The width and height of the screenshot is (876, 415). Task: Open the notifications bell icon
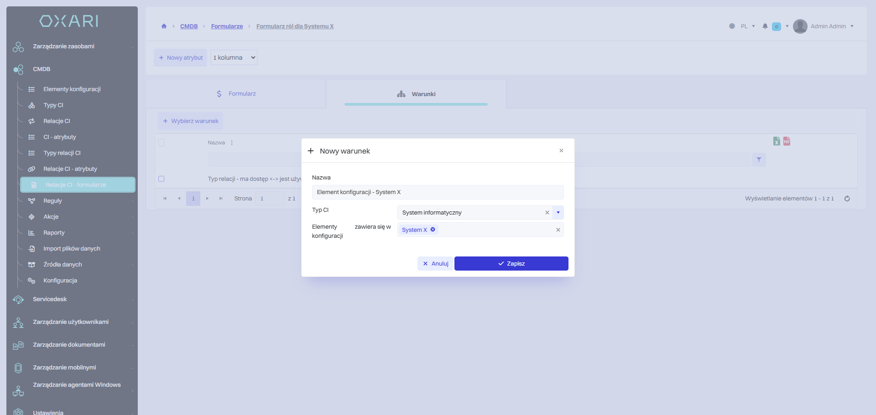click(x=765, y=26)
